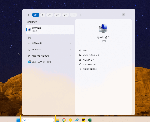The image size is (150, 123).
Task: Show more filter tabs with the play arrow
Action: (81, 15)
